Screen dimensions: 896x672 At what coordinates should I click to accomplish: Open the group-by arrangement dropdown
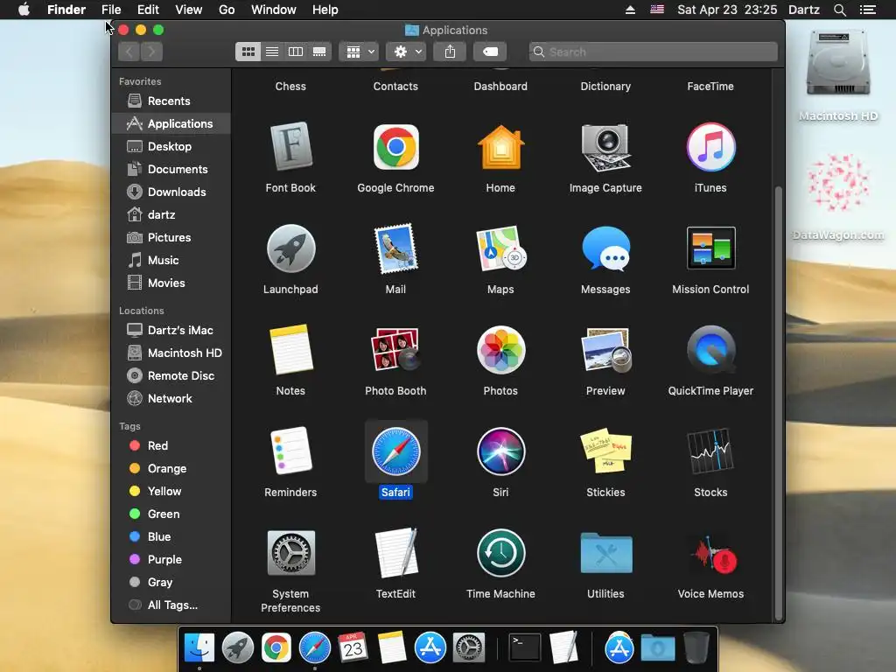[359, 52]
